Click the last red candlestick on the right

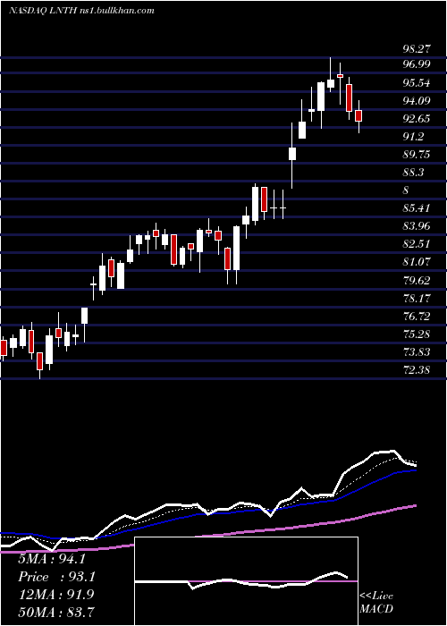point(358,115)
